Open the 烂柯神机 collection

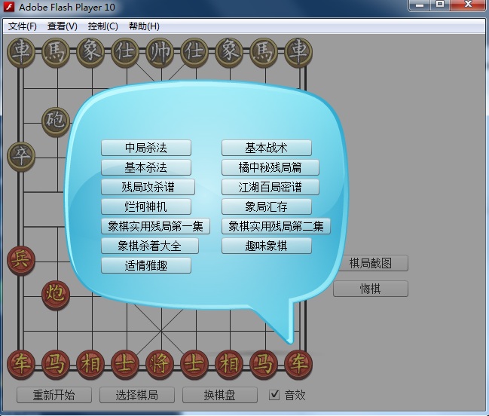(x=146, y=206)
